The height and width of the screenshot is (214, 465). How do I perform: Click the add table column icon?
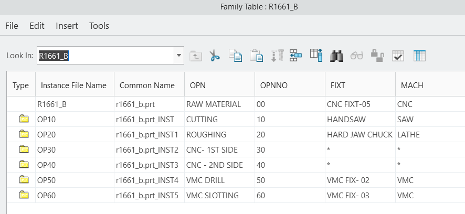pos(315,56)
